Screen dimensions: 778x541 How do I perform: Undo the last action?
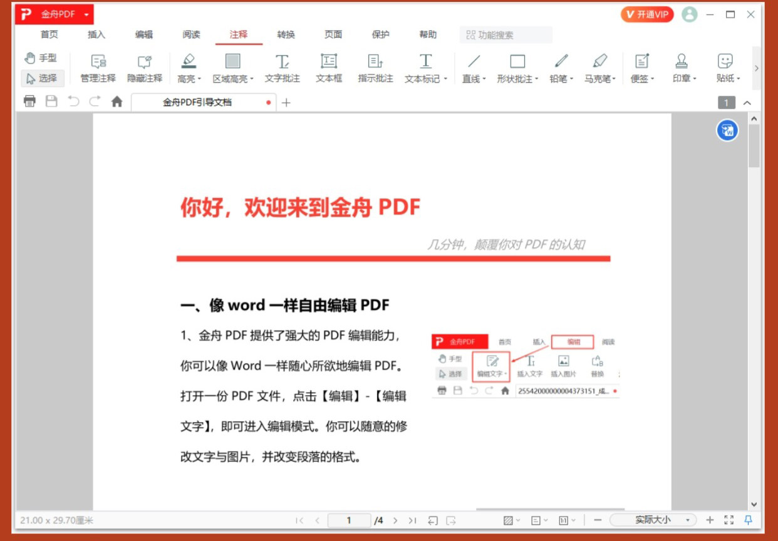tap(73, 101)
